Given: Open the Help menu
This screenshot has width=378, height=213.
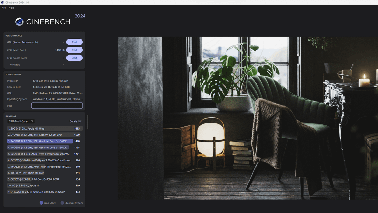Looking at the screenshot, I should pyautogui.click(x=11, y=8).
